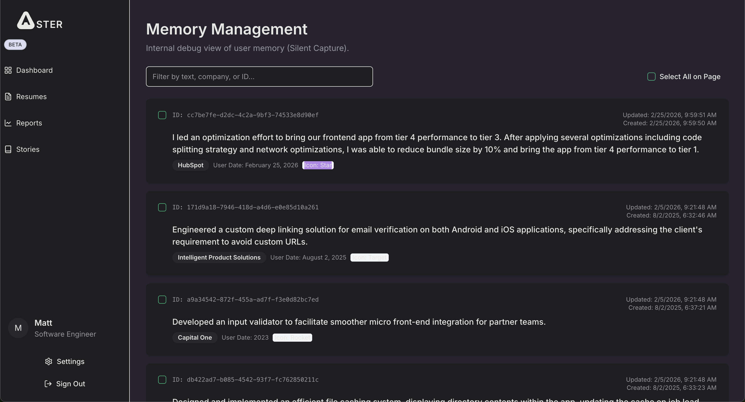This screenshot has width=745, height=402.
Task: Click the Sign Out link
Action: [70, 384]
